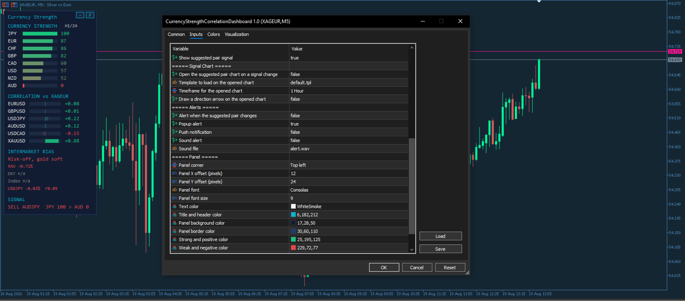Switch to the Common tab
Screen dimensions: 685x301
176,34
